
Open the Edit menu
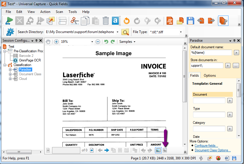pyautogui.click(x=19, y=12)
